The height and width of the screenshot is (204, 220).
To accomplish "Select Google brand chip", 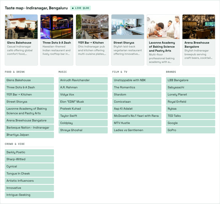I will pyautogui.click(x=191, y=123).
